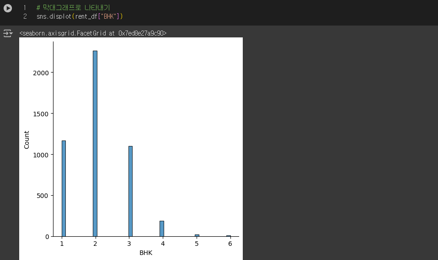This screenshot has height=260, width=438.
Task: Click the small bar at BHK 5
Action: (197, 235)
